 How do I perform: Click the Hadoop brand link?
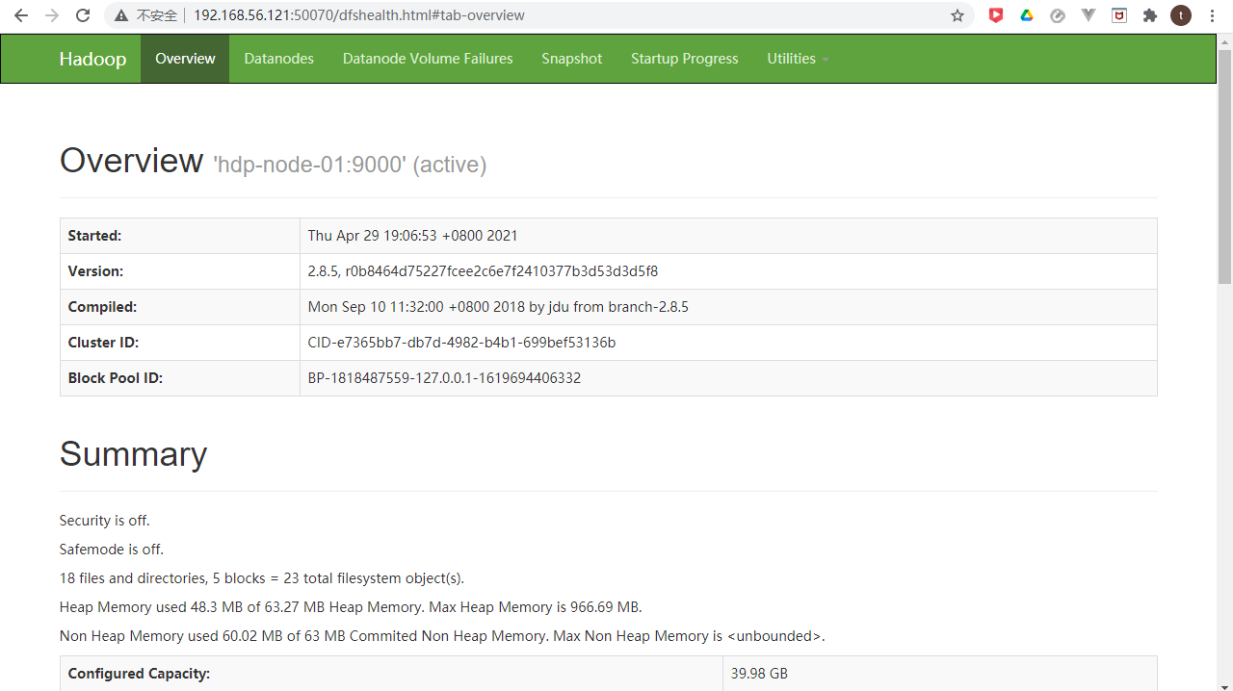pyautogui.click(x=92, y=59)
